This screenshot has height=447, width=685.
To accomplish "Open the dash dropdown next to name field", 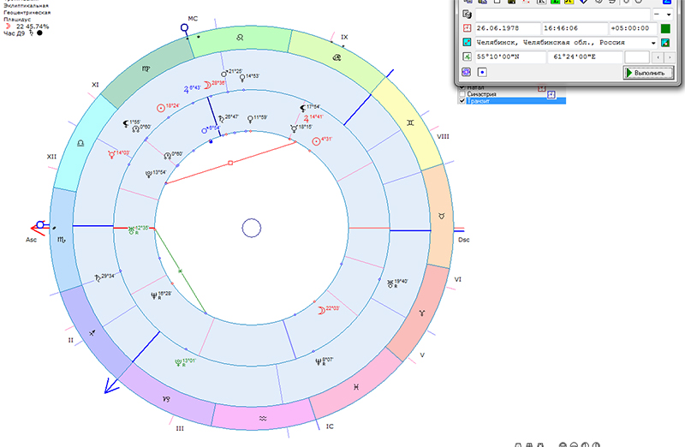I will 661,15.
